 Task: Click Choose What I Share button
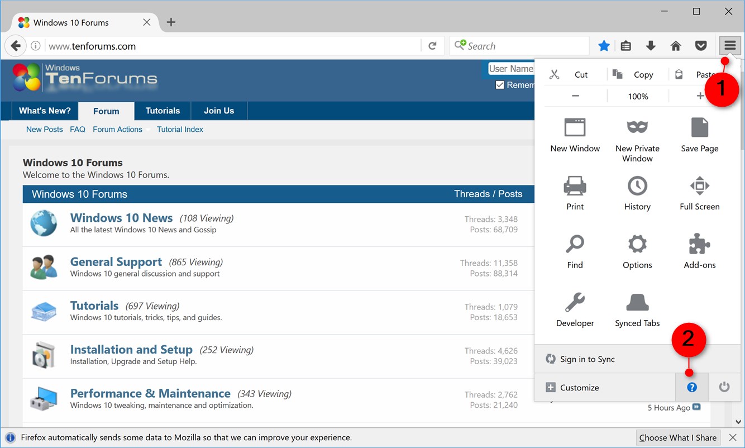point(678,437)
